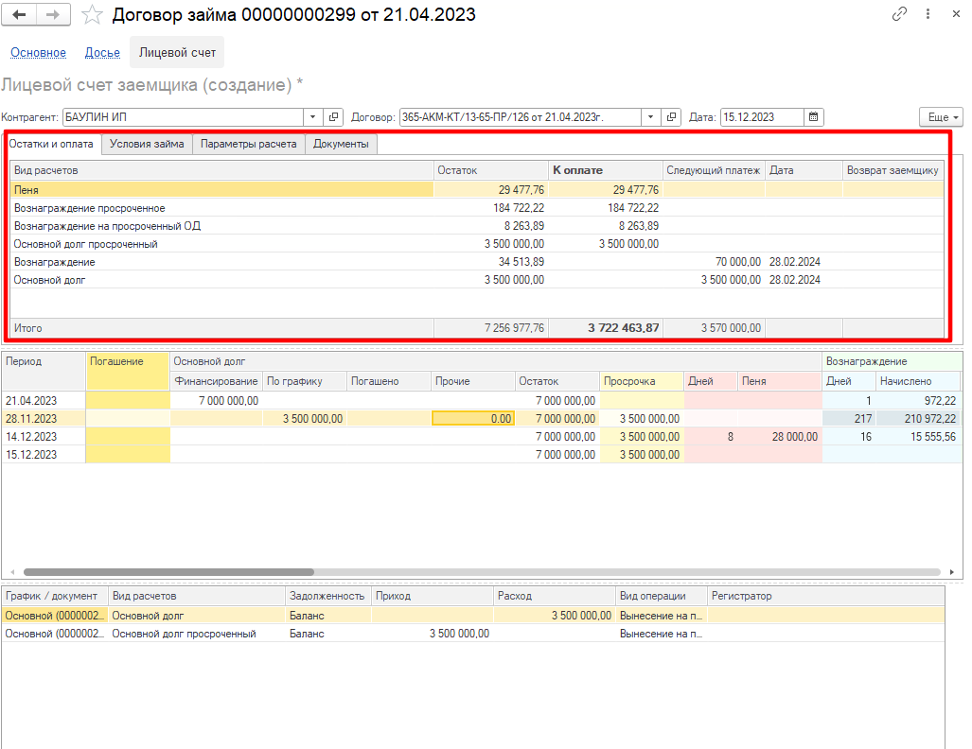Screen dimensions: 972x749
Task: Select the Вознаграждение просроченное row
Action: coord(477,208)
